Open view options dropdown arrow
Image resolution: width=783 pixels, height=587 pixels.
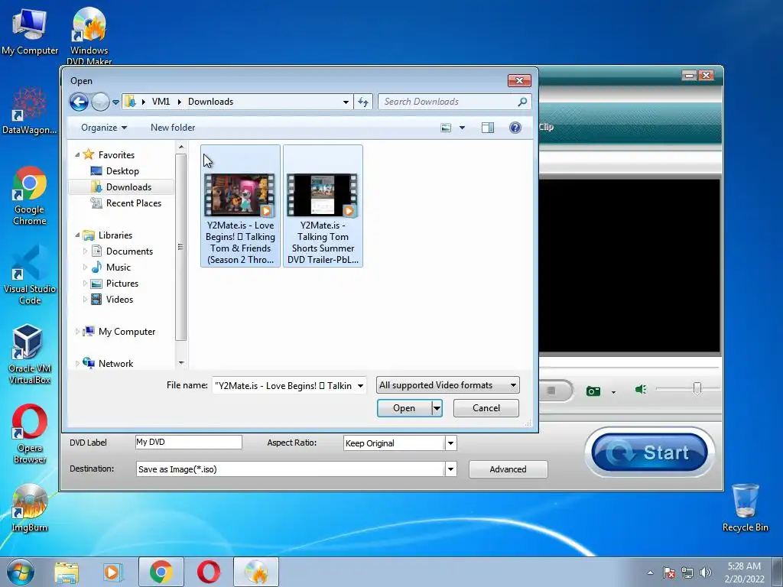click(462, 128)
